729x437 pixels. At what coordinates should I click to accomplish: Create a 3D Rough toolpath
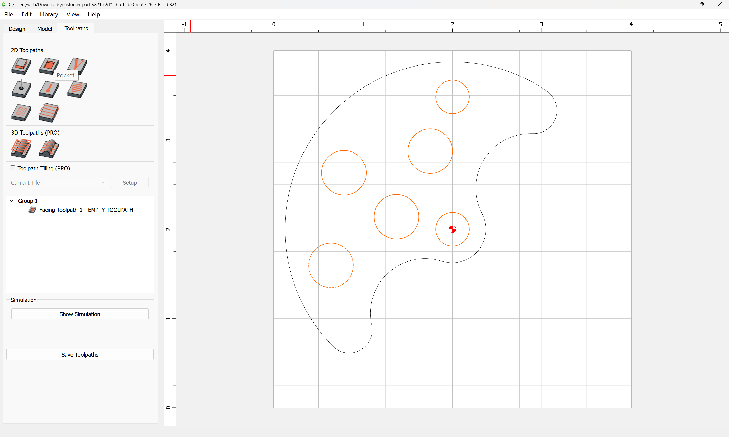point(21,148)
